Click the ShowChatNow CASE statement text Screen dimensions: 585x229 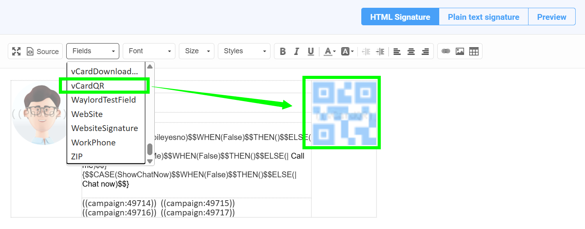tap(190, 175)
